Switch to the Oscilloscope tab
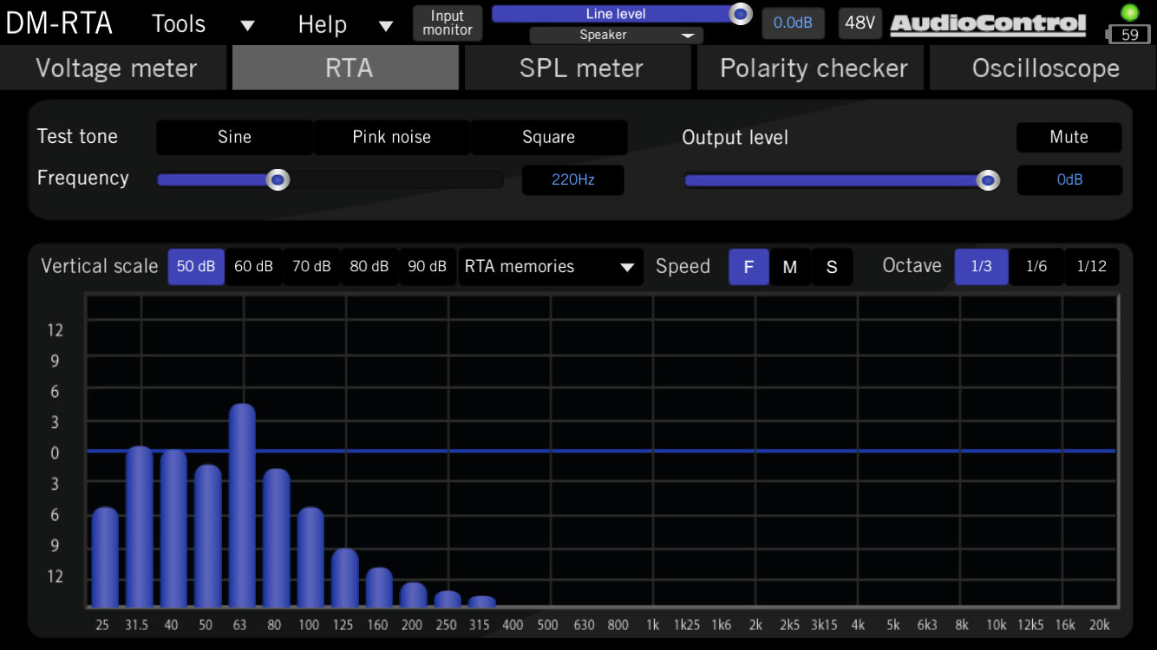 coord(1043,68)
